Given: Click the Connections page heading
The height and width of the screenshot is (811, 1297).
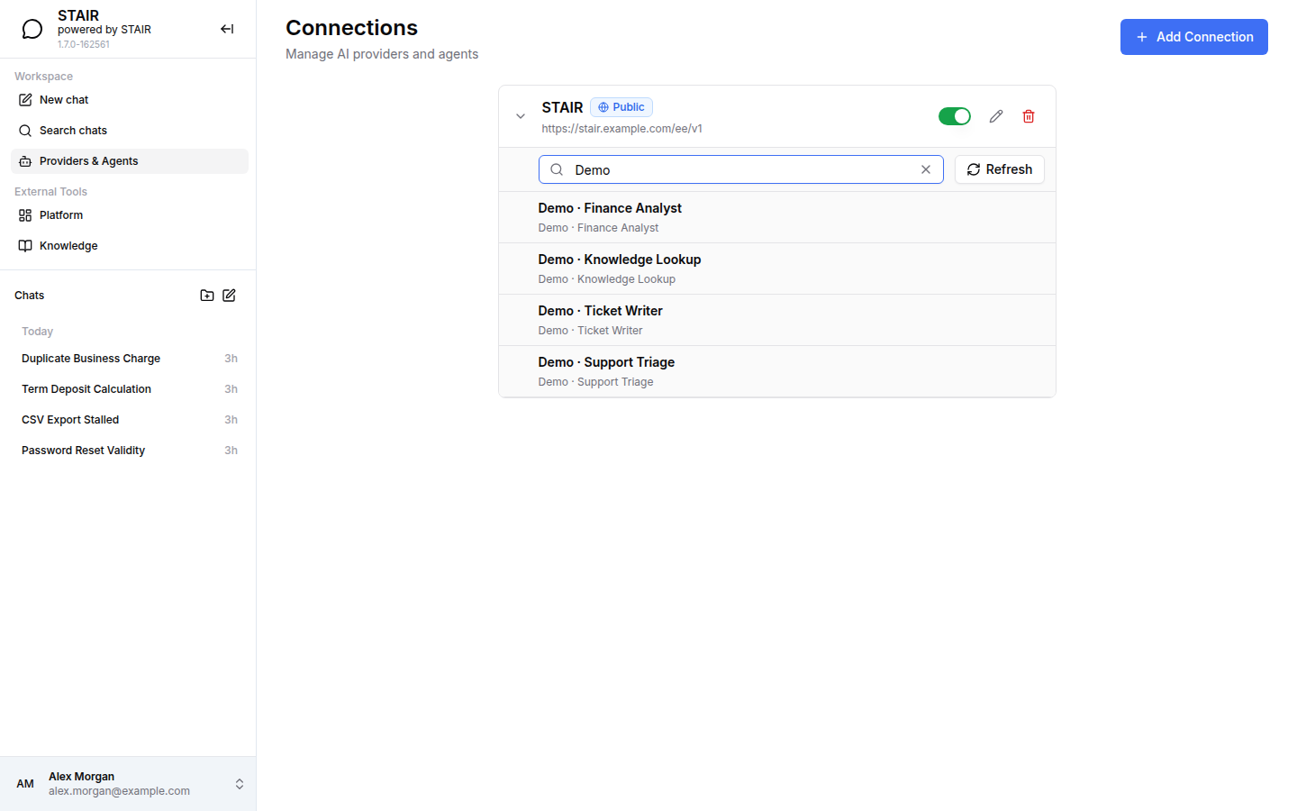Looking at the screenshot, I should click(351, 28).
